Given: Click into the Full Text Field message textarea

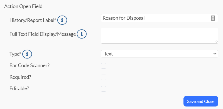Looking at the screenshot, I should click(x=160, y=36).
